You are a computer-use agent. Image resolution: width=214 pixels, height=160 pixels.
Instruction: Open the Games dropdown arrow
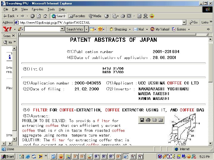[189, 29]
